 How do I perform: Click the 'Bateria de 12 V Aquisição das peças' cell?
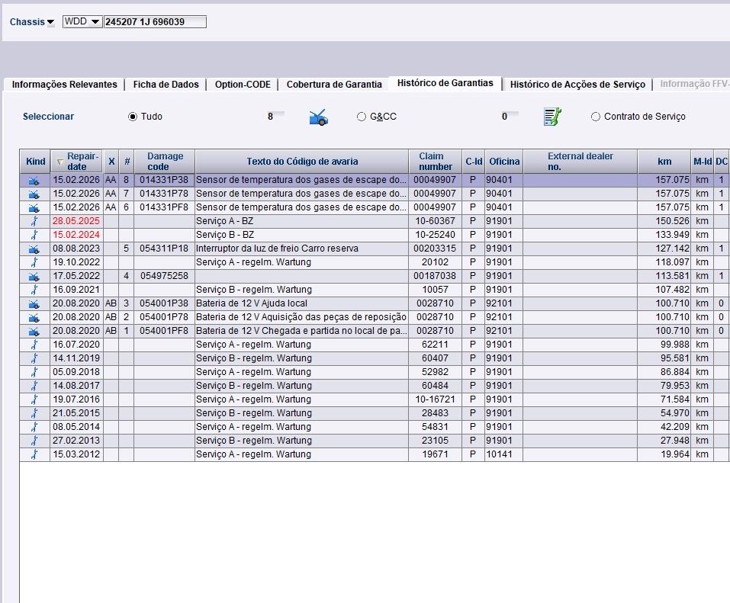(x=301, y=317)
